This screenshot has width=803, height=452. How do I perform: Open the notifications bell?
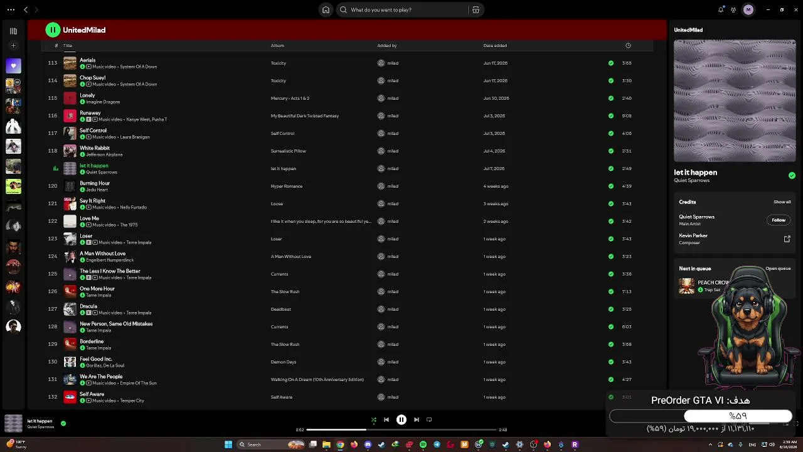click(721, 9)
